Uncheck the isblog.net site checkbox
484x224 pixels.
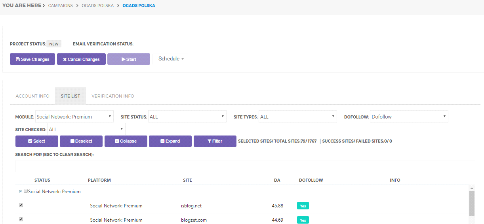(x=21, y=205)
